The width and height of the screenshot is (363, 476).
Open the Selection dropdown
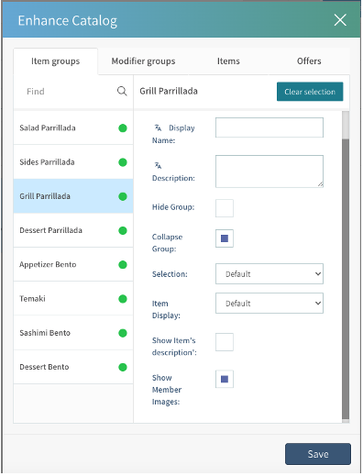[x=269, y=273]
